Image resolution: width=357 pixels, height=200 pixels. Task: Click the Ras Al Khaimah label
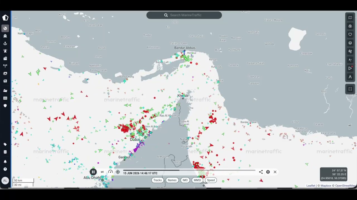coord(170,116)
